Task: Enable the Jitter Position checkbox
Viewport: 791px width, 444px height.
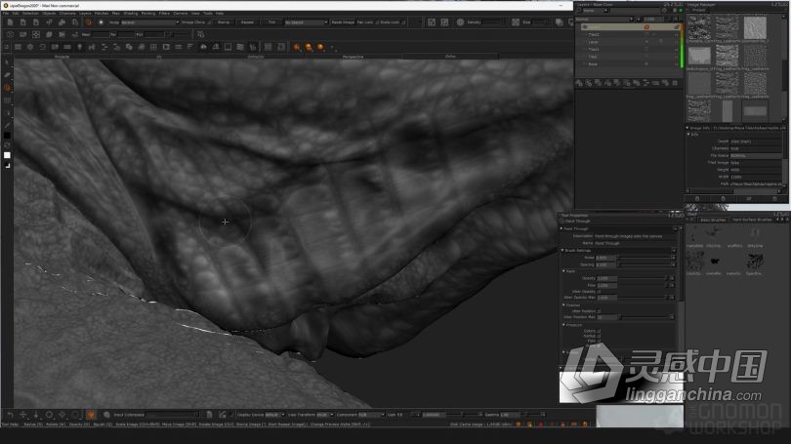Action: coord(599,311)
